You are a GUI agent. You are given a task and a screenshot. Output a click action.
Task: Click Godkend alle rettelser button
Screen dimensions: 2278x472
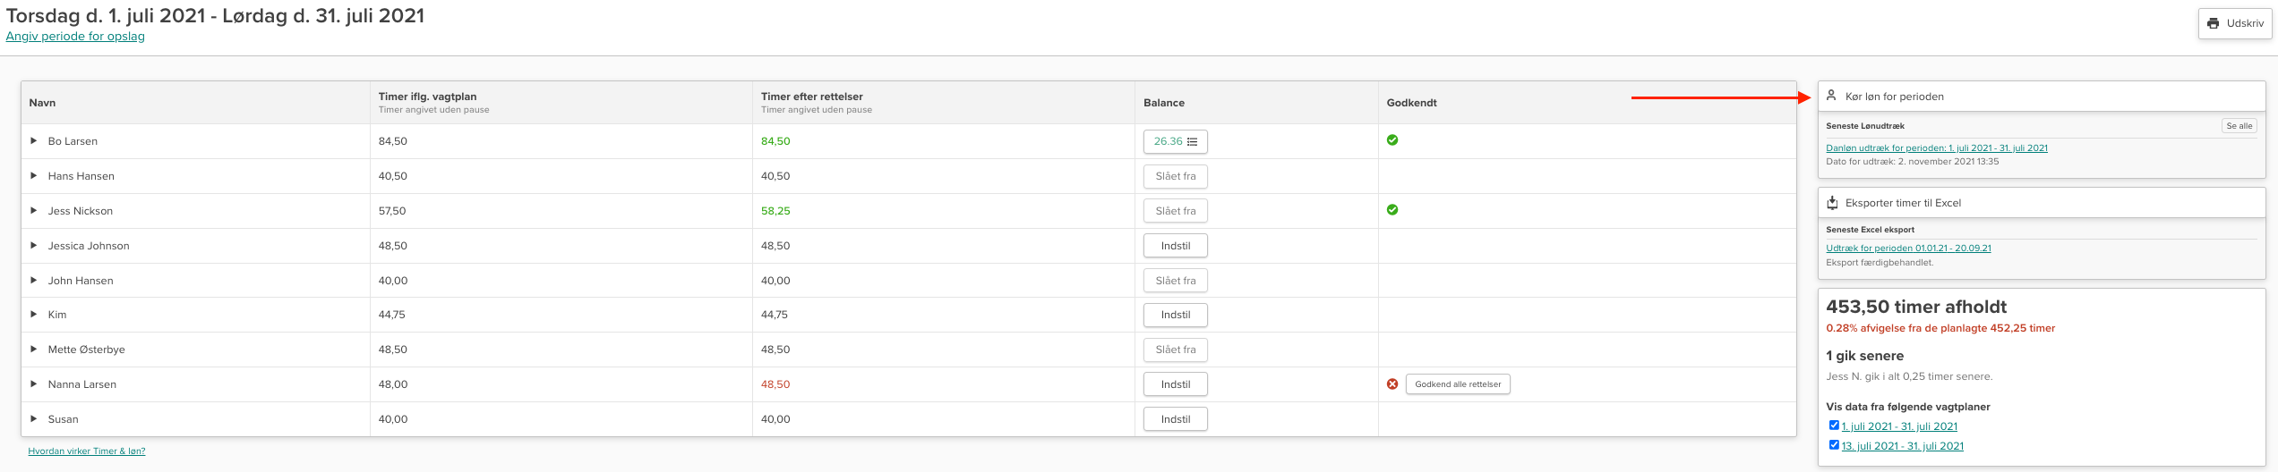(1458, 384)
